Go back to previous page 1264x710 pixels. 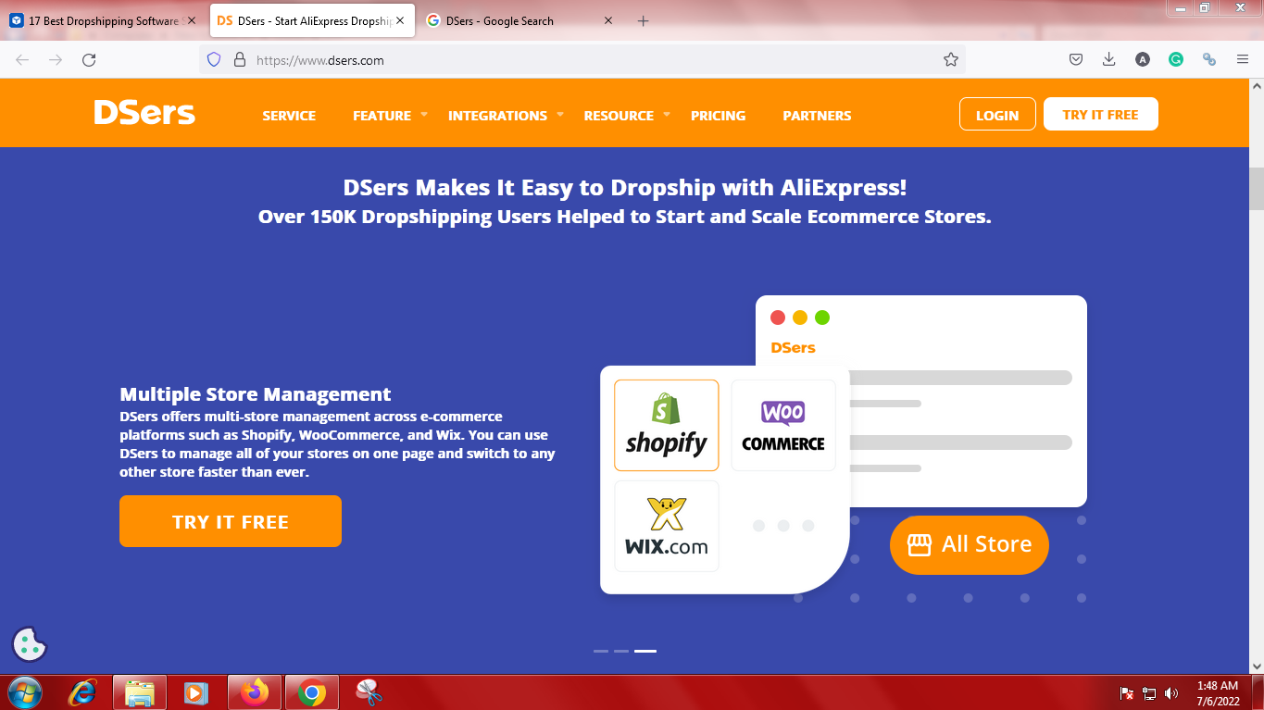point(22,59)
